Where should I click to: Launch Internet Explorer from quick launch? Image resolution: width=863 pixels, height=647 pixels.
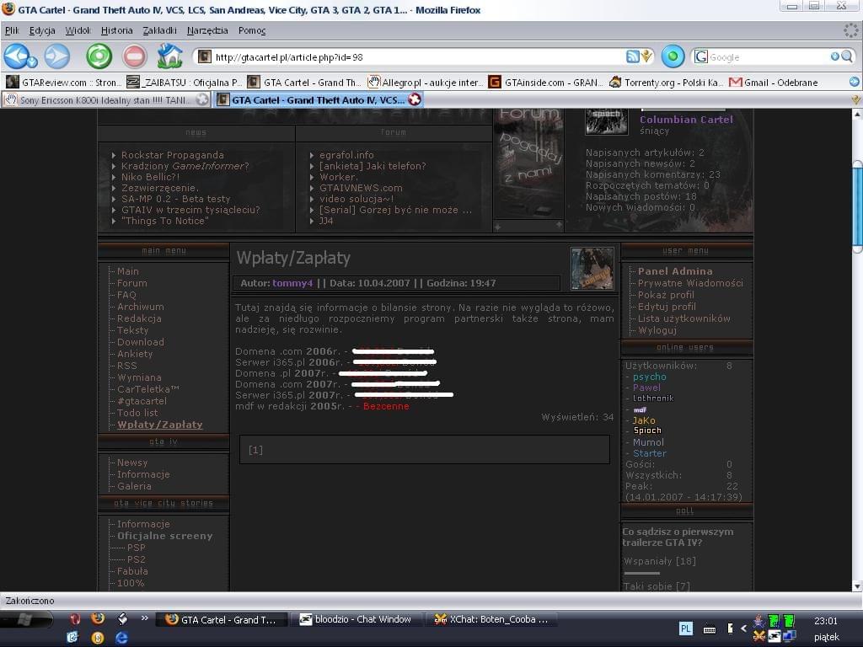(x=121, y=637)
